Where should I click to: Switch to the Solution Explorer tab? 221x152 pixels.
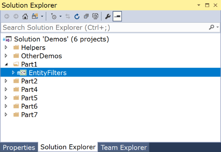click(x=68, y=147)
